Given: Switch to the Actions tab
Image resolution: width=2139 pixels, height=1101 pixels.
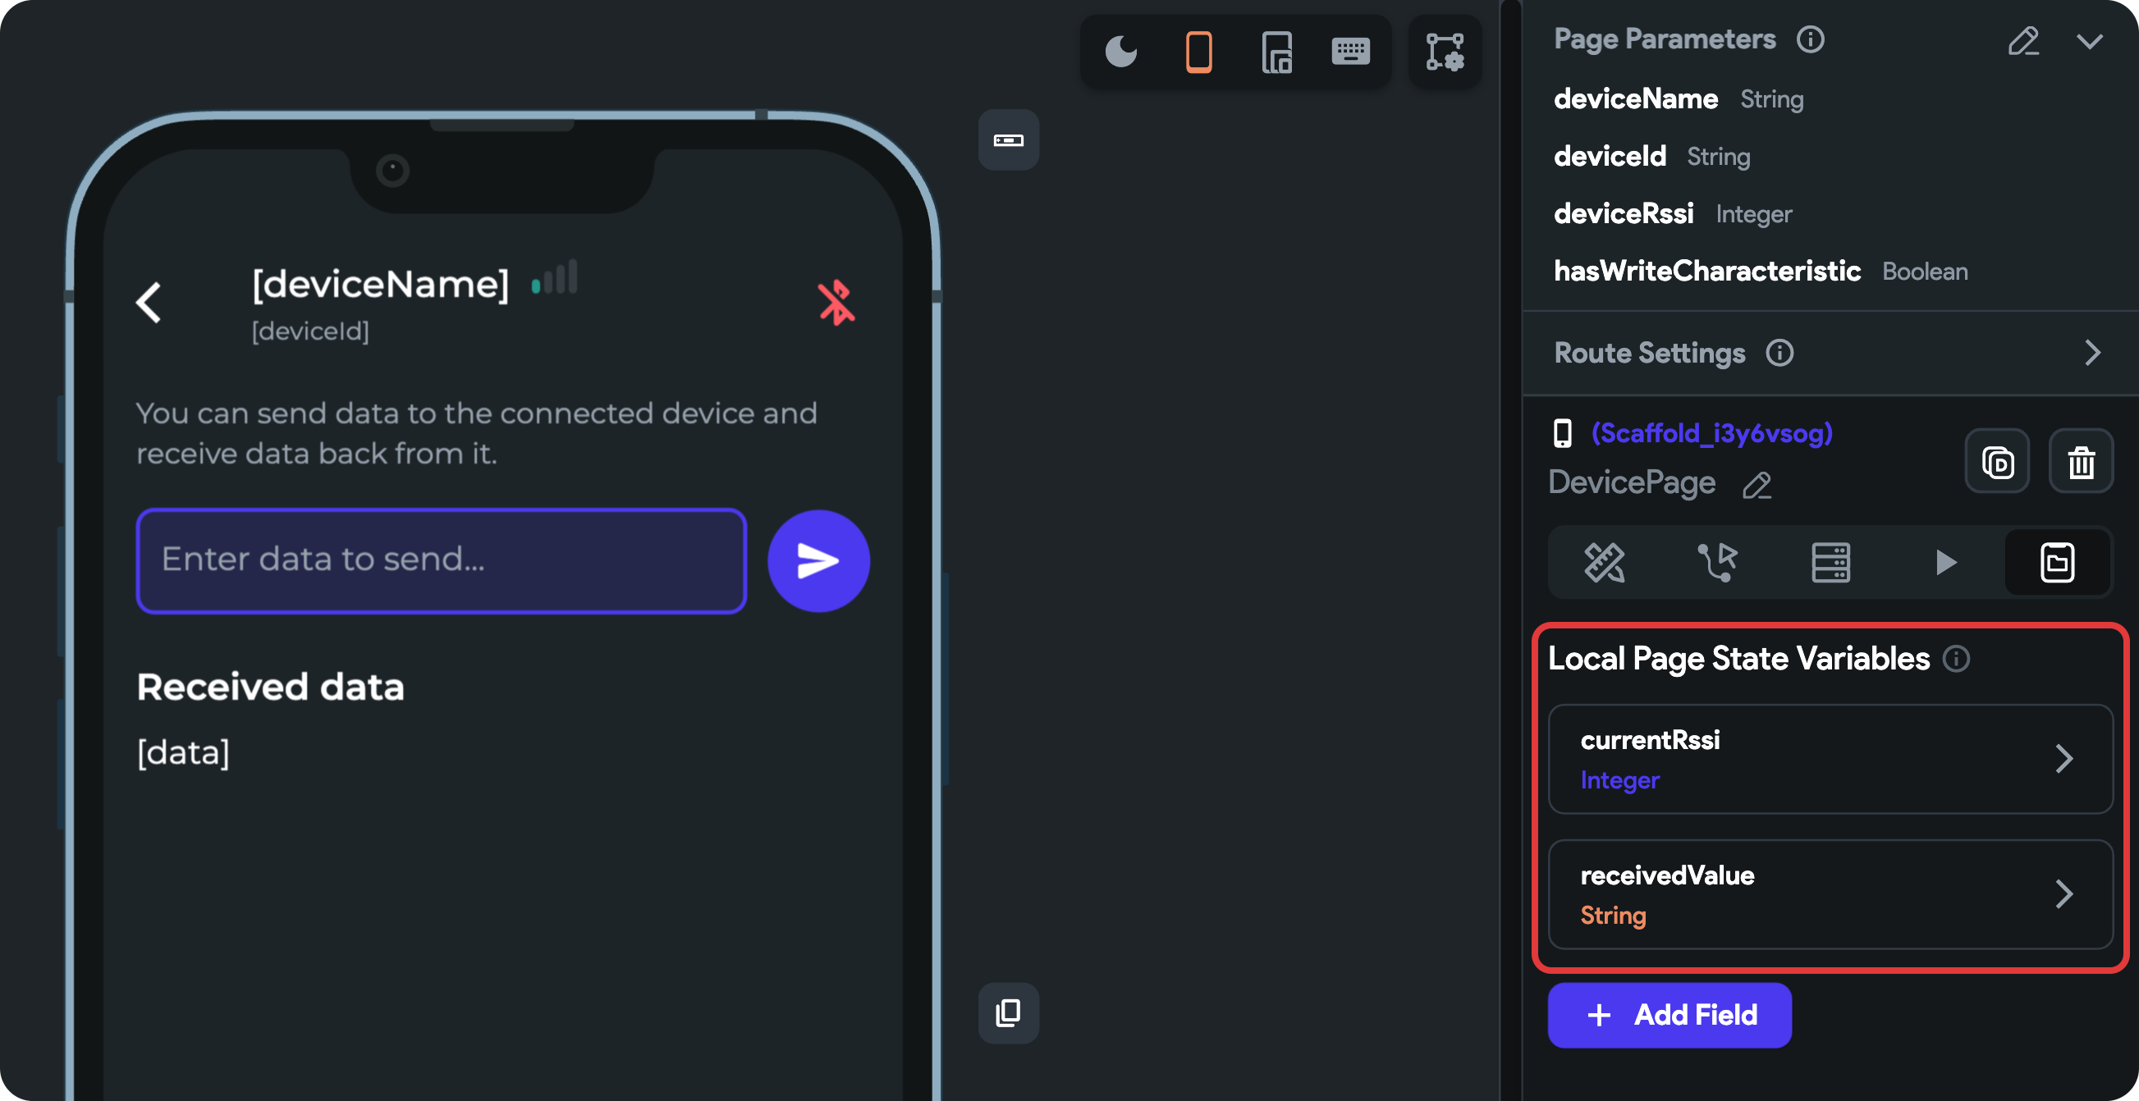Looking at the screenshot, I should pos(1717,563).
